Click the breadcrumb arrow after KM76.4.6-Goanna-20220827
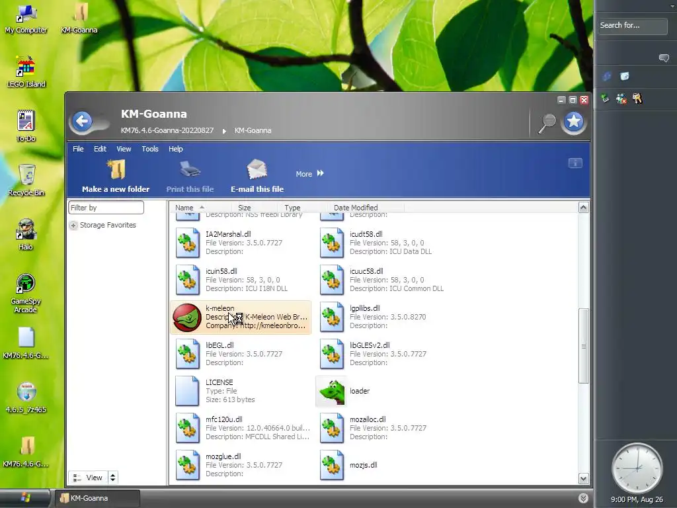This screenshot has width=677, height=508. tap(224, 131)
